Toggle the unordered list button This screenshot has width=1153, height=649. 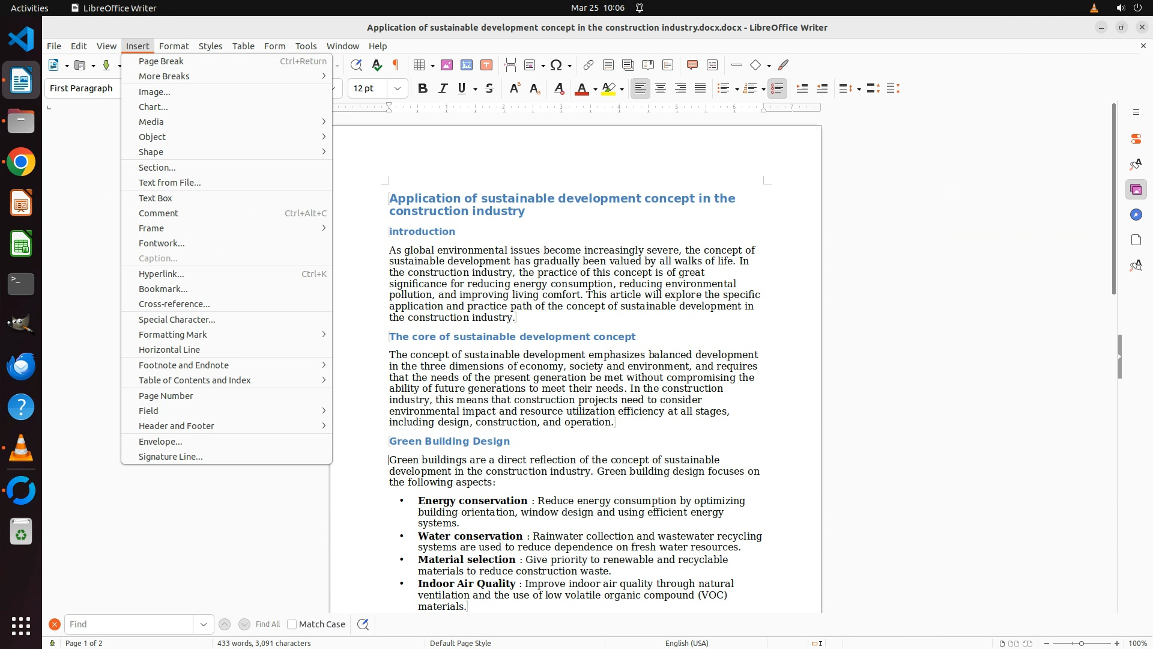723,88
